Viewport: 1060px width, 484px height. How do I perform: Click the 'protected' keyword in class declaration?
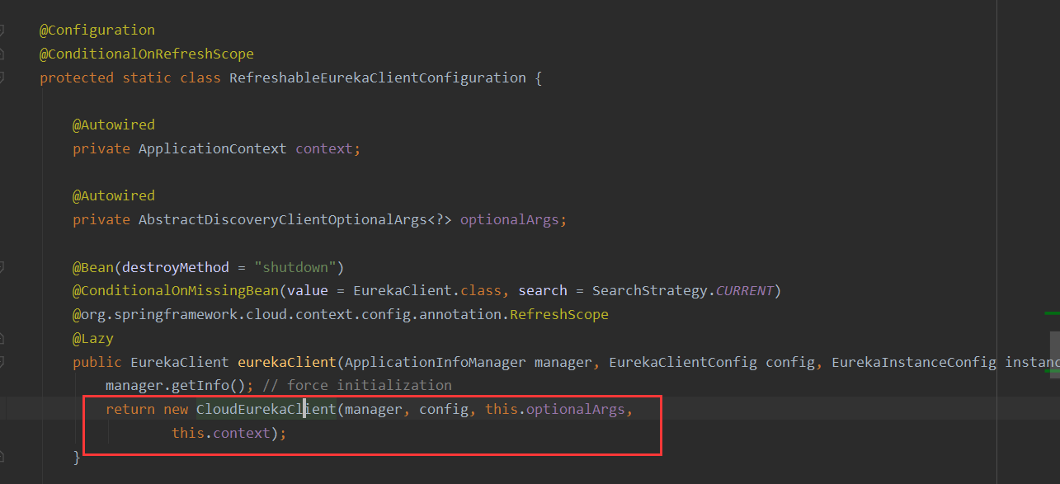[77, 78]
